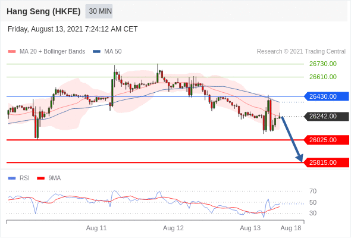Click the MA 20 + Bollinger Bands legend swatch
Viewport: 351px width, 238px height.
tap(12, 52)
